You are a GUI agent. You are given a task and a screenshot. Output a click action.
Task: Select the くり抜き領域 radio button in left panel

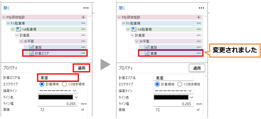[64, 84]
